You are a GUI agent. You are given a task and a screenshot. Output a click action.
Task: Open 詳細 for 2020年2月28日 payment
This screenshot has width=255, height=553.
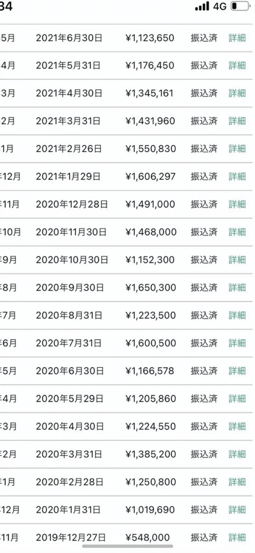pos(237,482)
